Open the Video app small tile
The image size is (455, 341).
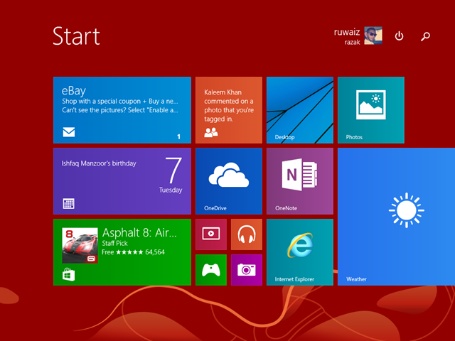[x=210, y=234]
